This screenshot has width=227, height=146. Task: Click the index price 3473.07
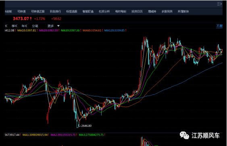[x=21, y=19]
